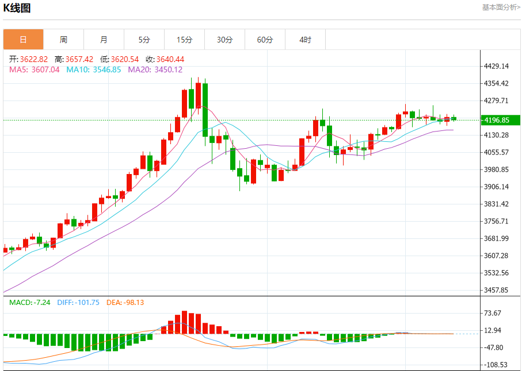The width and height of the screenshot is (522, 371).
Task: Click the DIFF value label
Action: 78,302
